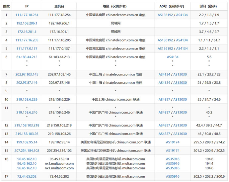The height and width of the screenshot is (182, 229).
Task: Select time cell 42.4 / 39.3 / 44.7
Action: (209, 126)
